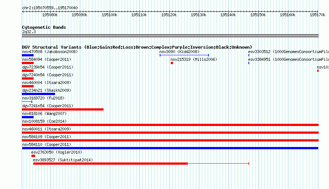Screen dimensions: 329x189
Task: Open nsv1008159 (Coe2014) variant
Action: click(44, 121)
